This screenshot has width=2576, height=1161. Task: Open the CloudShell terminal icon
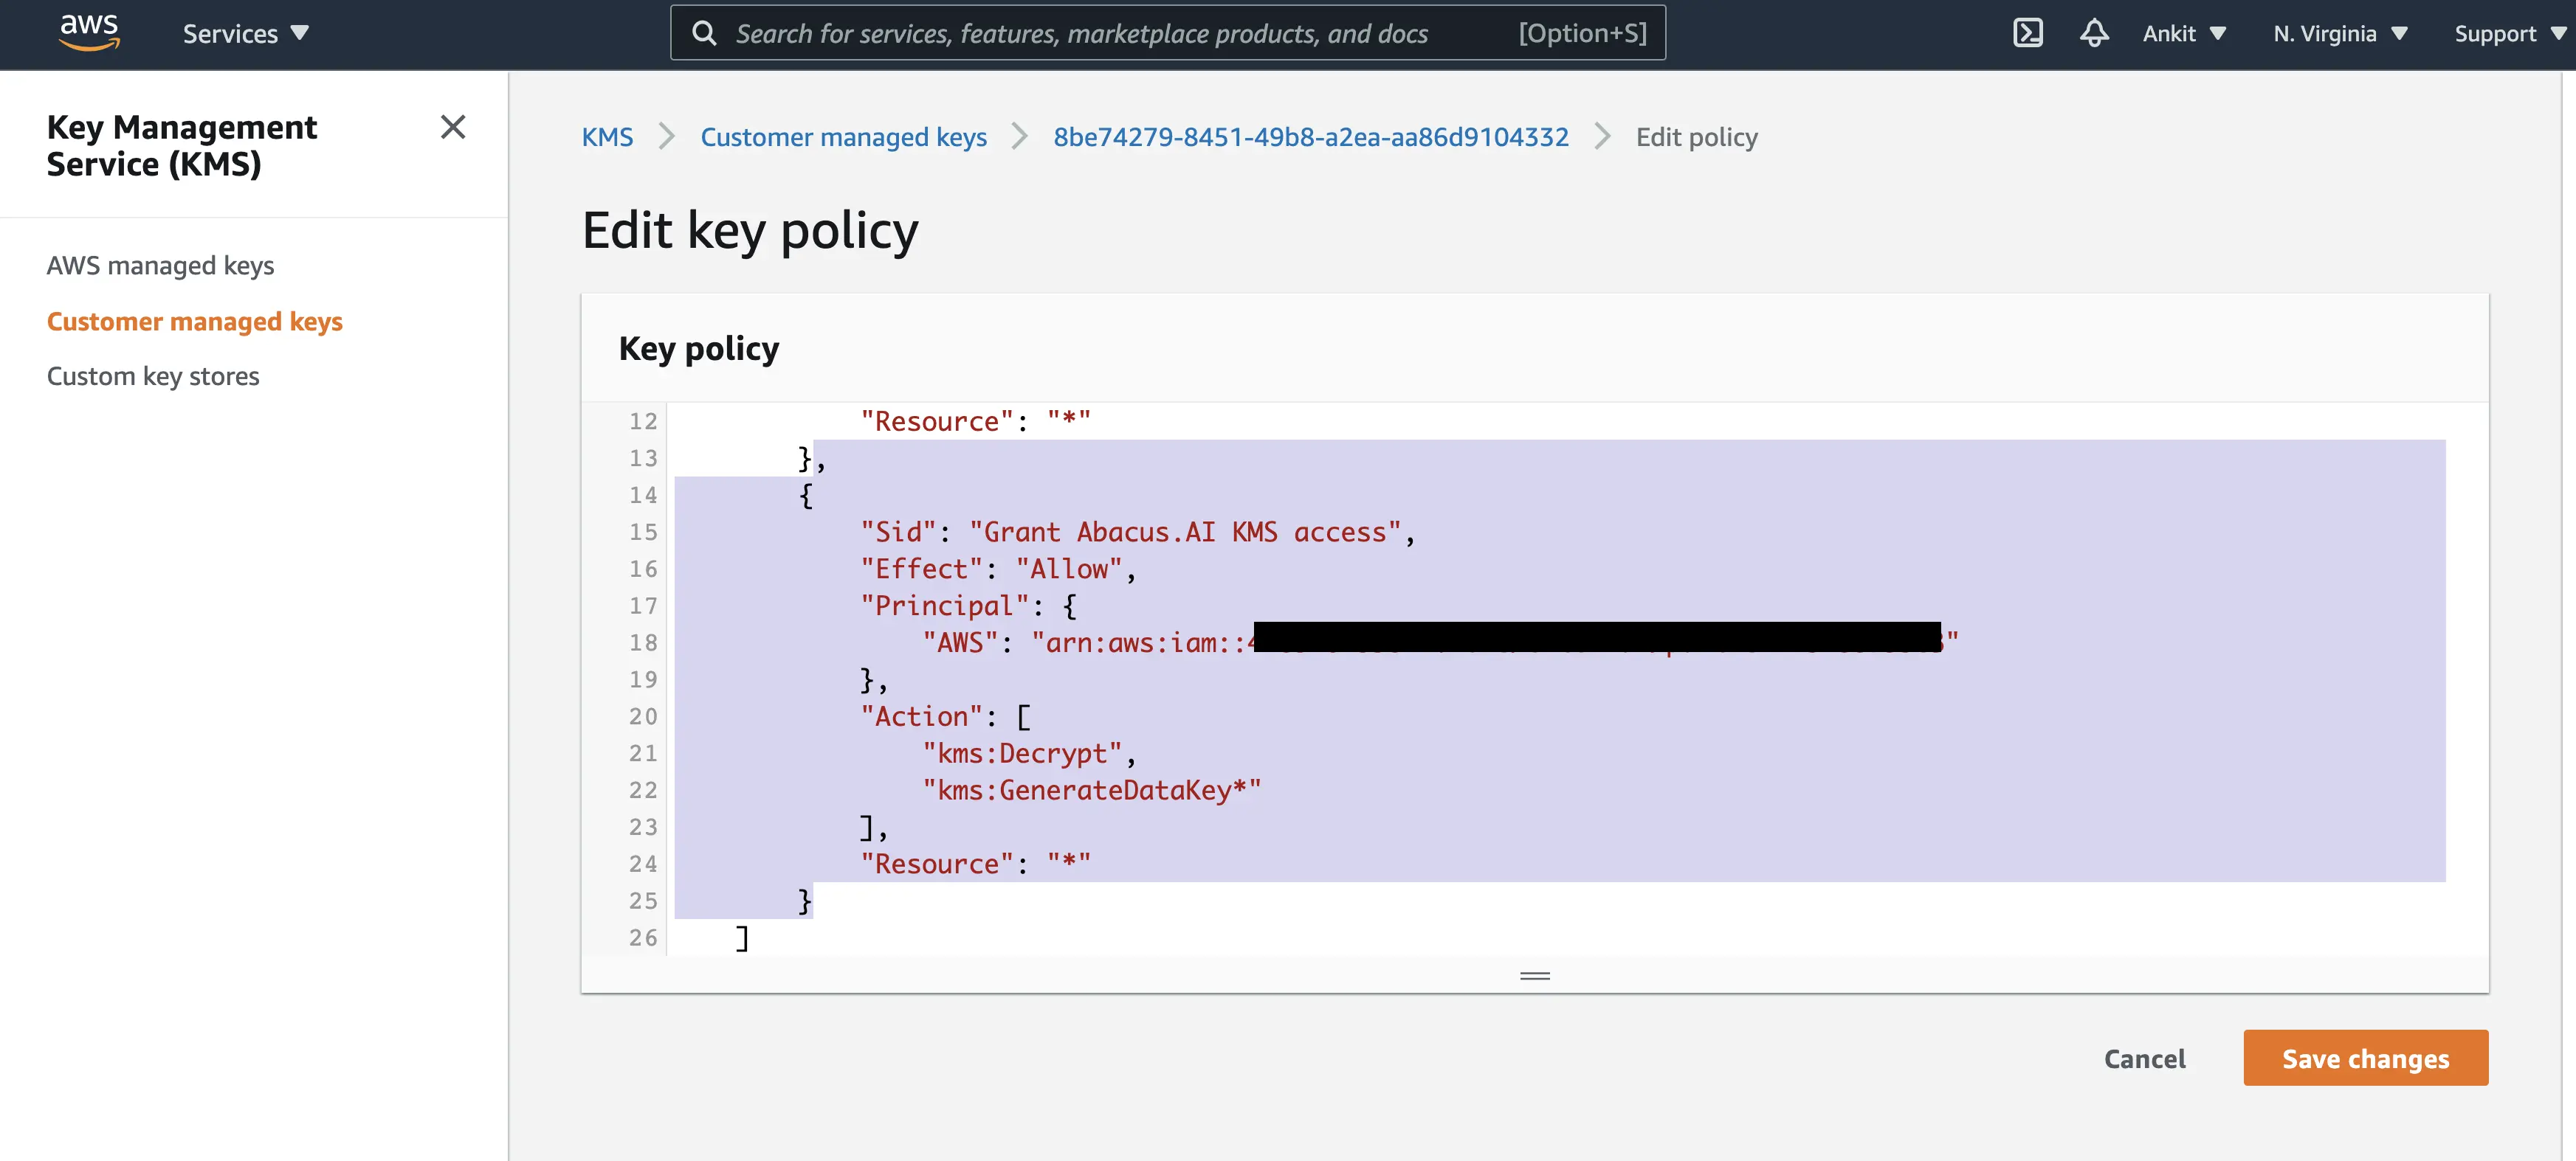(2027, 33)
